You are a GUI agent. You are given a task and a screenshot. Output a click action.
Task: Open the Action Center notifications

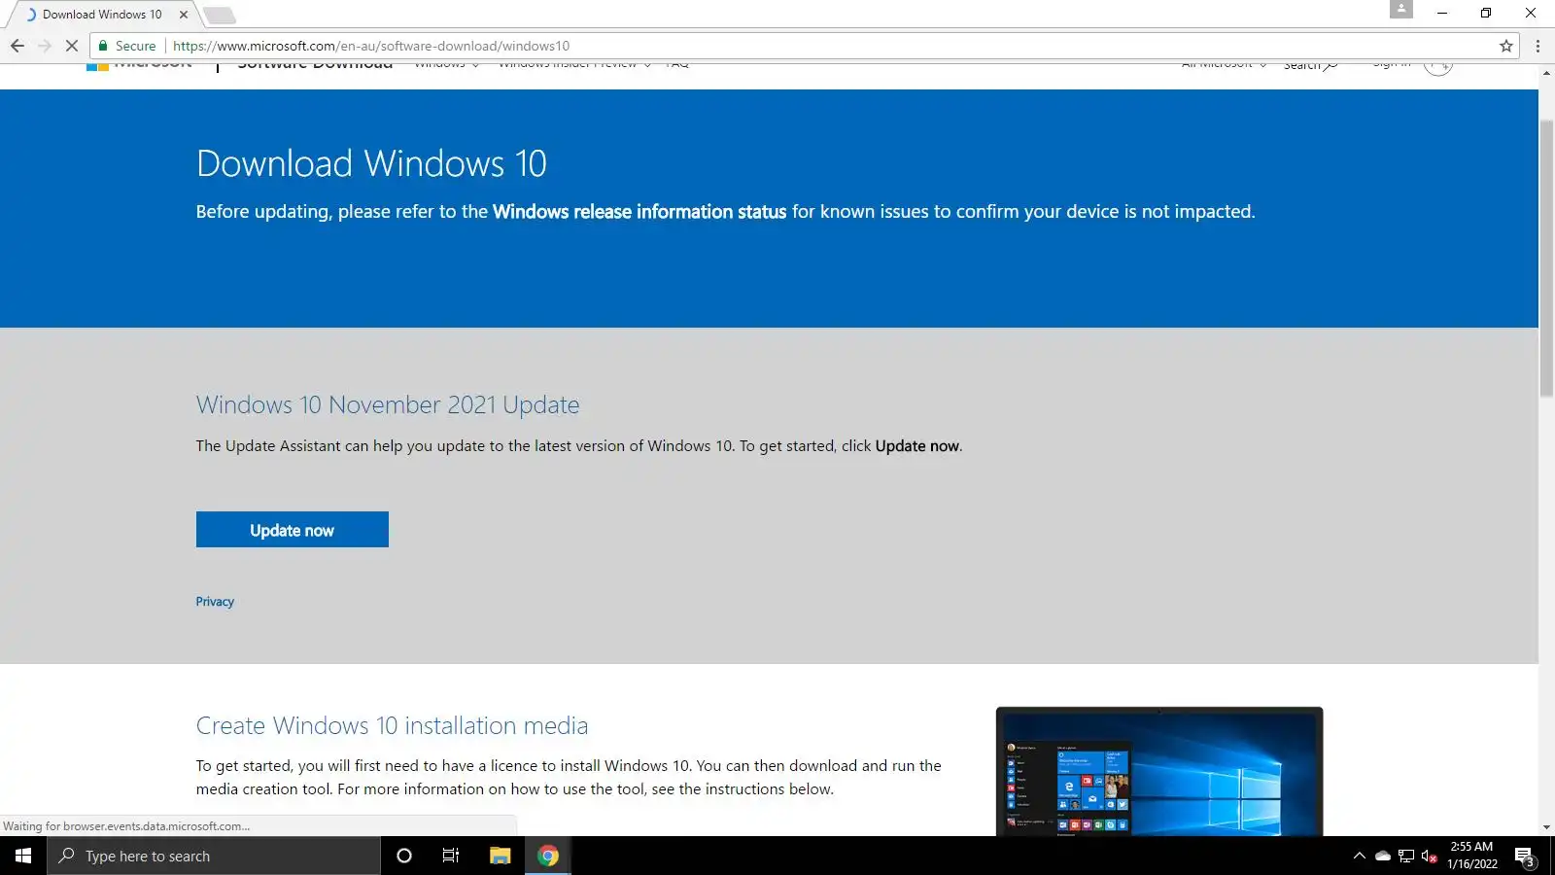click(1525, 857)
